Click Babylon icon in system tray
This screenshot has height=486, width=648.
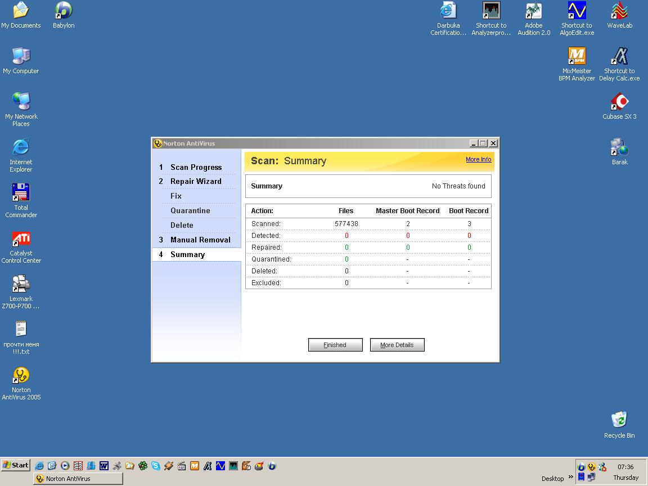coord(581,466)
